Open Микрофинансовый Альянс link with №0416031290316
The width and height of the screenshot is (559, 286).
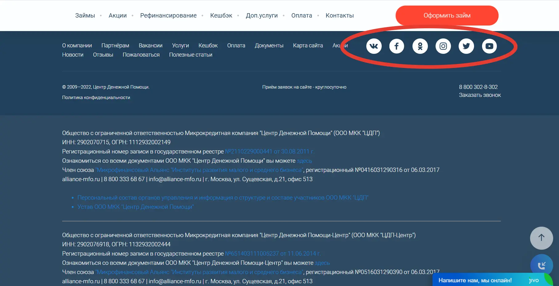(x=199, y=170)
